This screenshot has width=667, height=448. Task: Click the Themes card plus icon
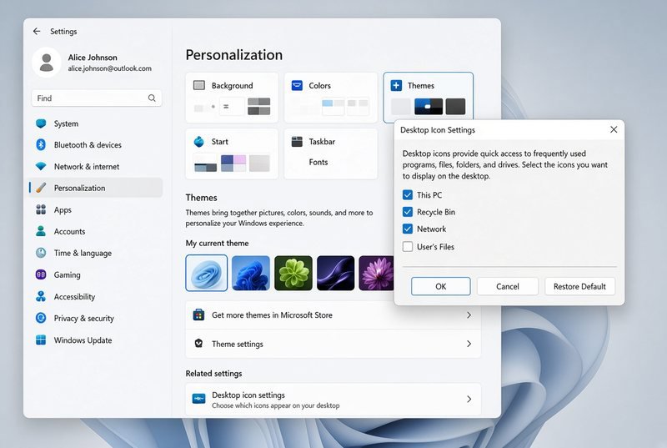coord(396,85)
